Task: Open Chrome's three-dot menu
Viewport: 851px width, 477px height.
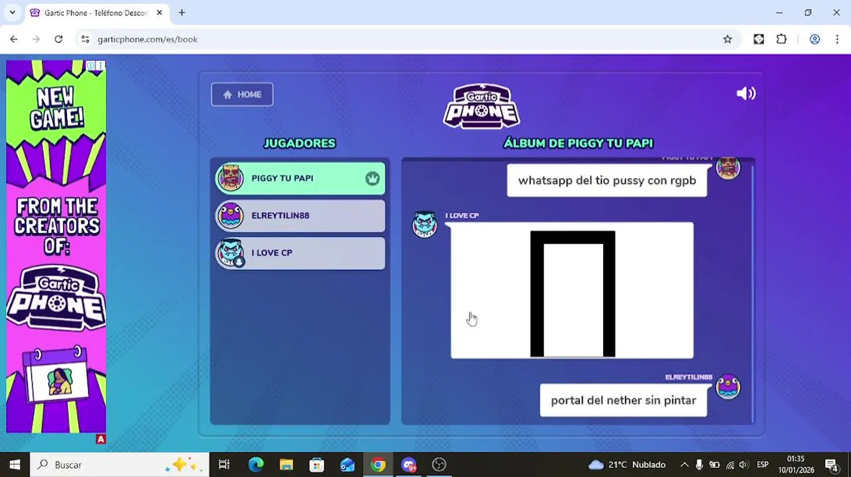Action: point(837,39)
